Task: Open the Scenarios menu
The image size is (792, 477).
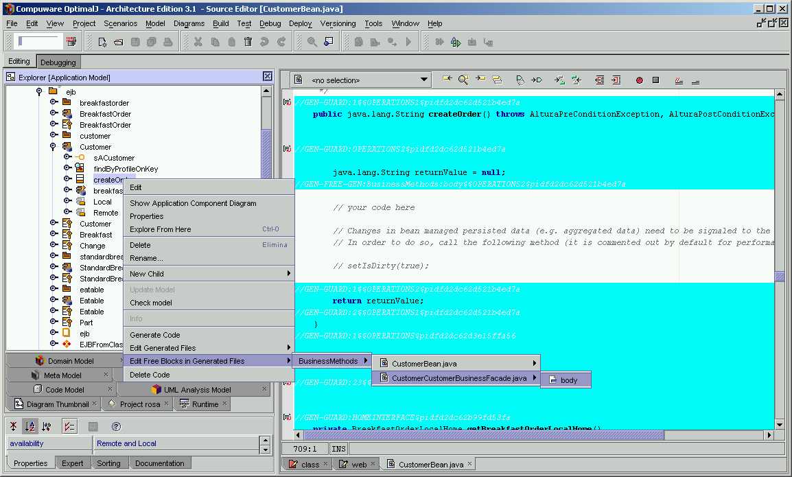Action: pyautogui.click(x=120, y=23)
